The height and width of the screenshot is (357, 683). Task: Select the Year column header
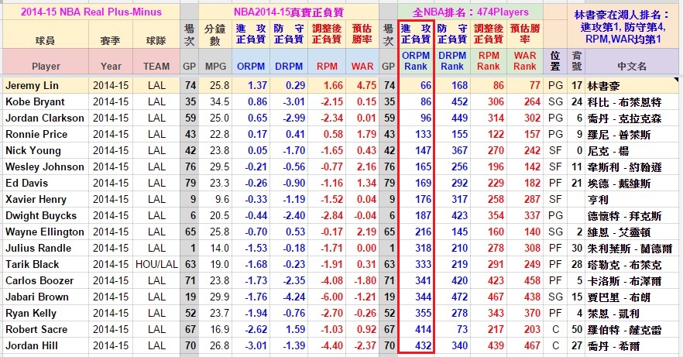point(112,67)
